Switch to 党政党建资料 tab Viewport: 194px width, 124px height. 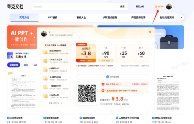(167, 17)
